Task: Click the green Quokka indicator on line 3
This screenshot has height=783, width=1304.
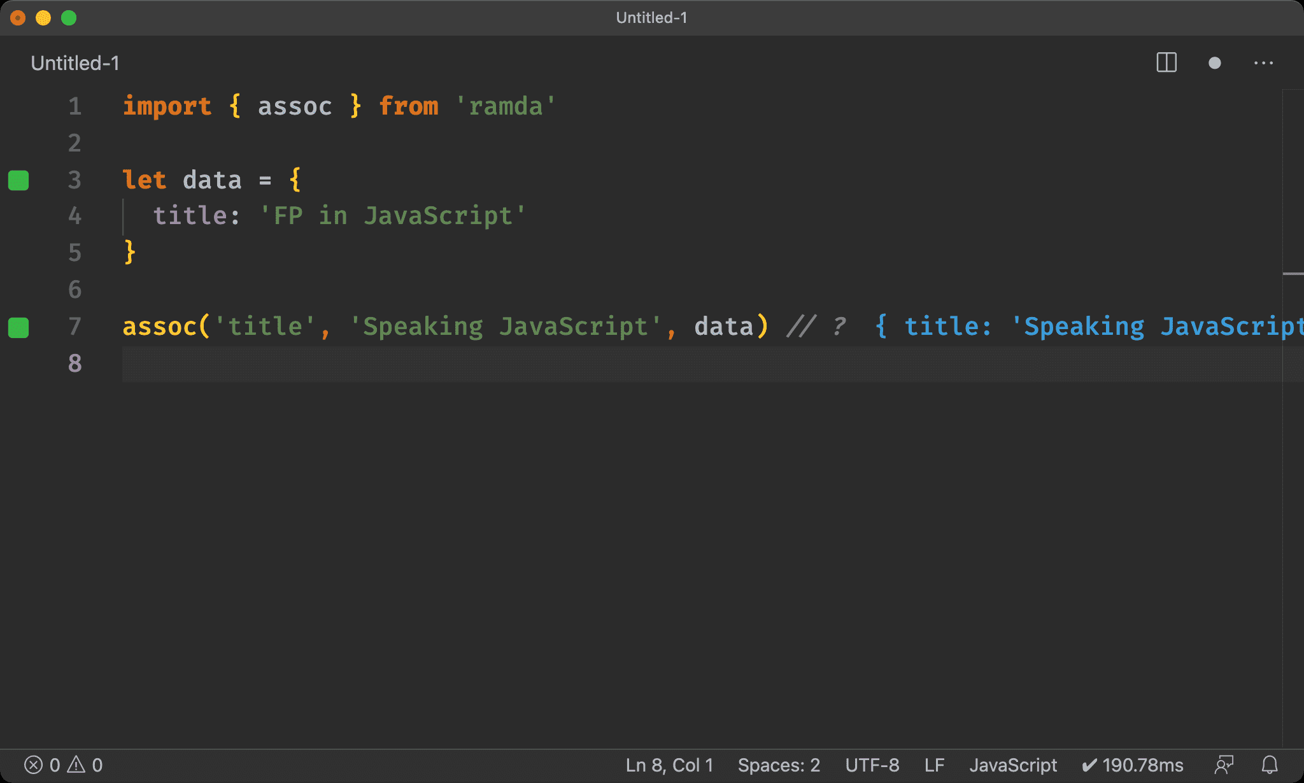Action: 18,180
